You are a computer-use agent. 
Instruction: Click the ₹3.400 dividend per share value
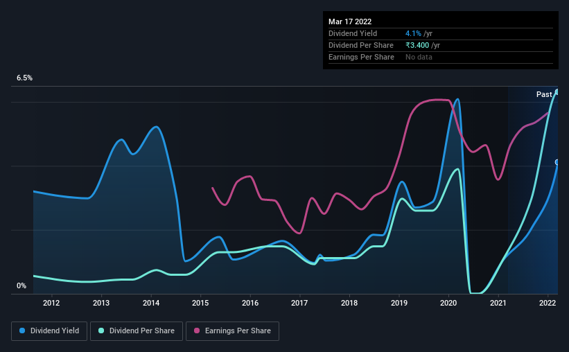pos(417,45)
